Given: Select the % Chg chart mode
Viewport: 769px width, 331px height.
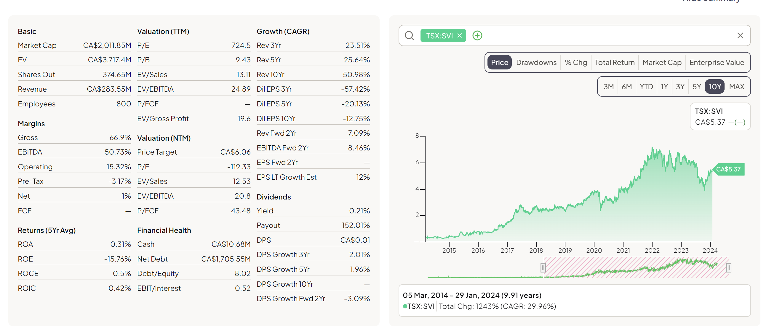Looking at the screenshot, I should click(x=575, y=63).
